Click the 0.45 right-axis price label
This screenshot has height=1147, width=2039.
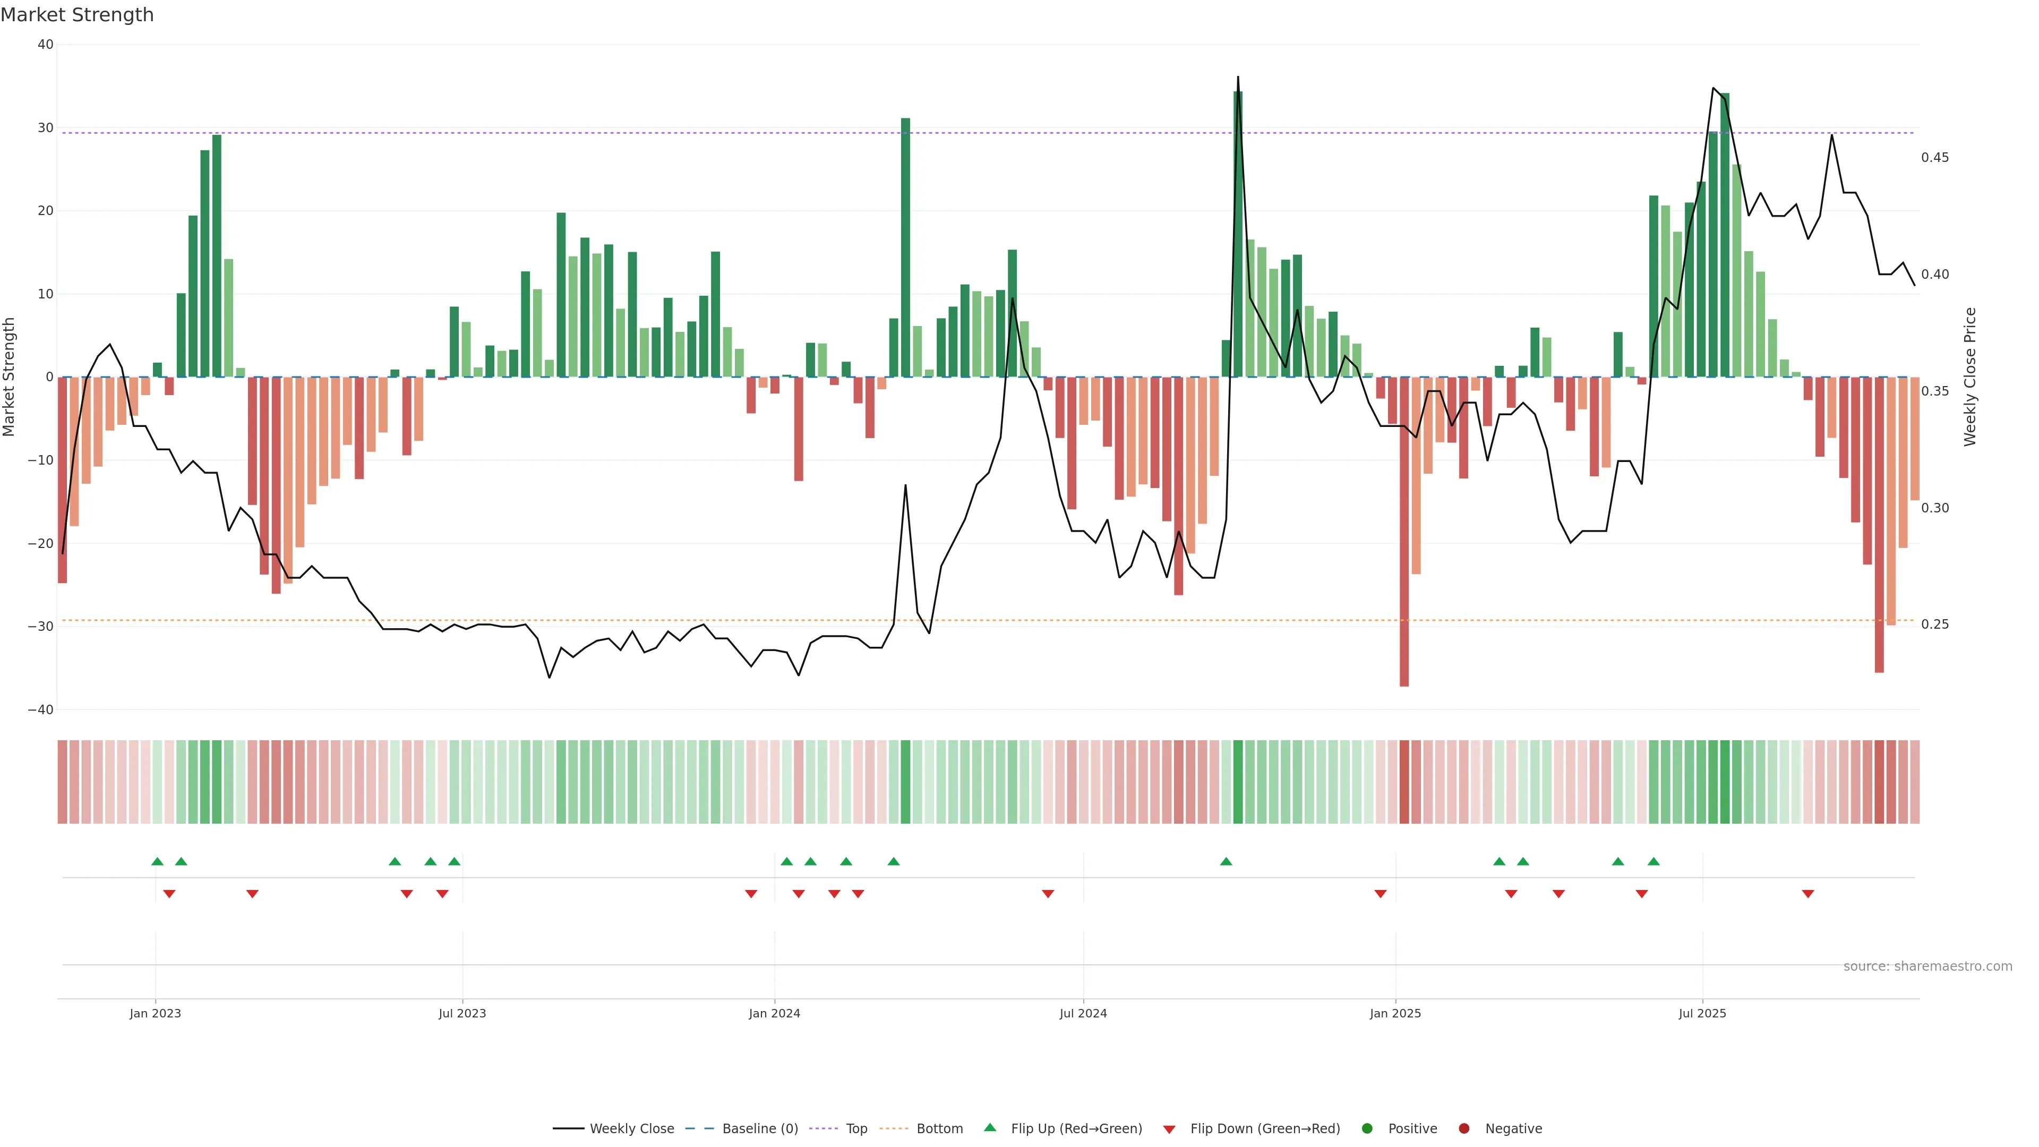tap(1934, 158)
